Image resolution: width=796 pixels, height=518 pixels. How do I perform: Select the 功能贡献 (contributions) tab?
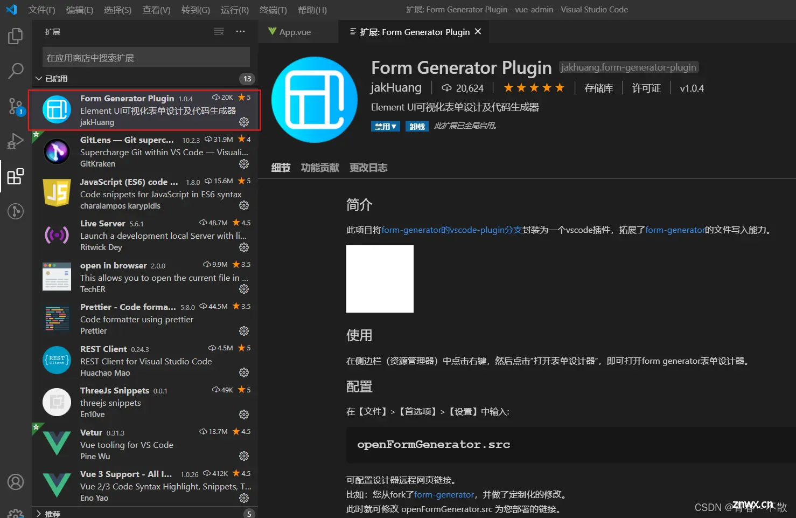[x=320, y=168]
